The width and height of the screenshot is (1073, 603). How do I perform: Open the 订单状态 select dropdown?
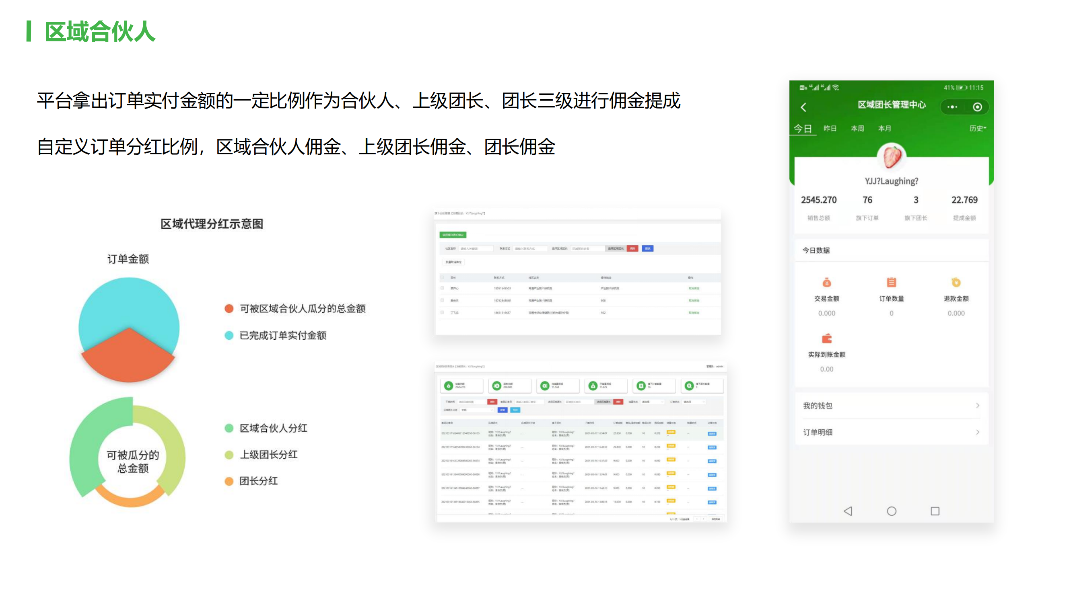pyautogui.click(x=694, y=402)
